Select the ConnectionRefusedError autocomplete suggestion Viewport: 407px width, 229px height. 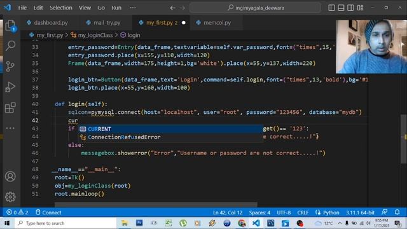[171, 137]
